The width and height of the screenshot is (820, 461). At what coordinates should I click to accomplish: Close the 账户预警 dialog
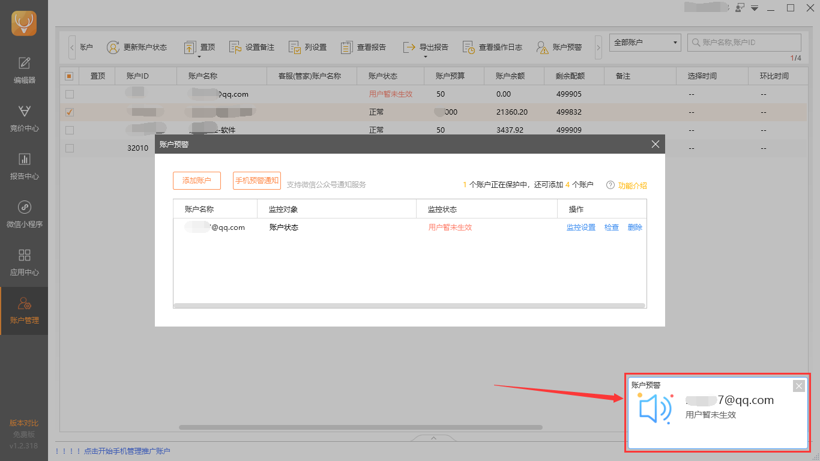point(656,144)
